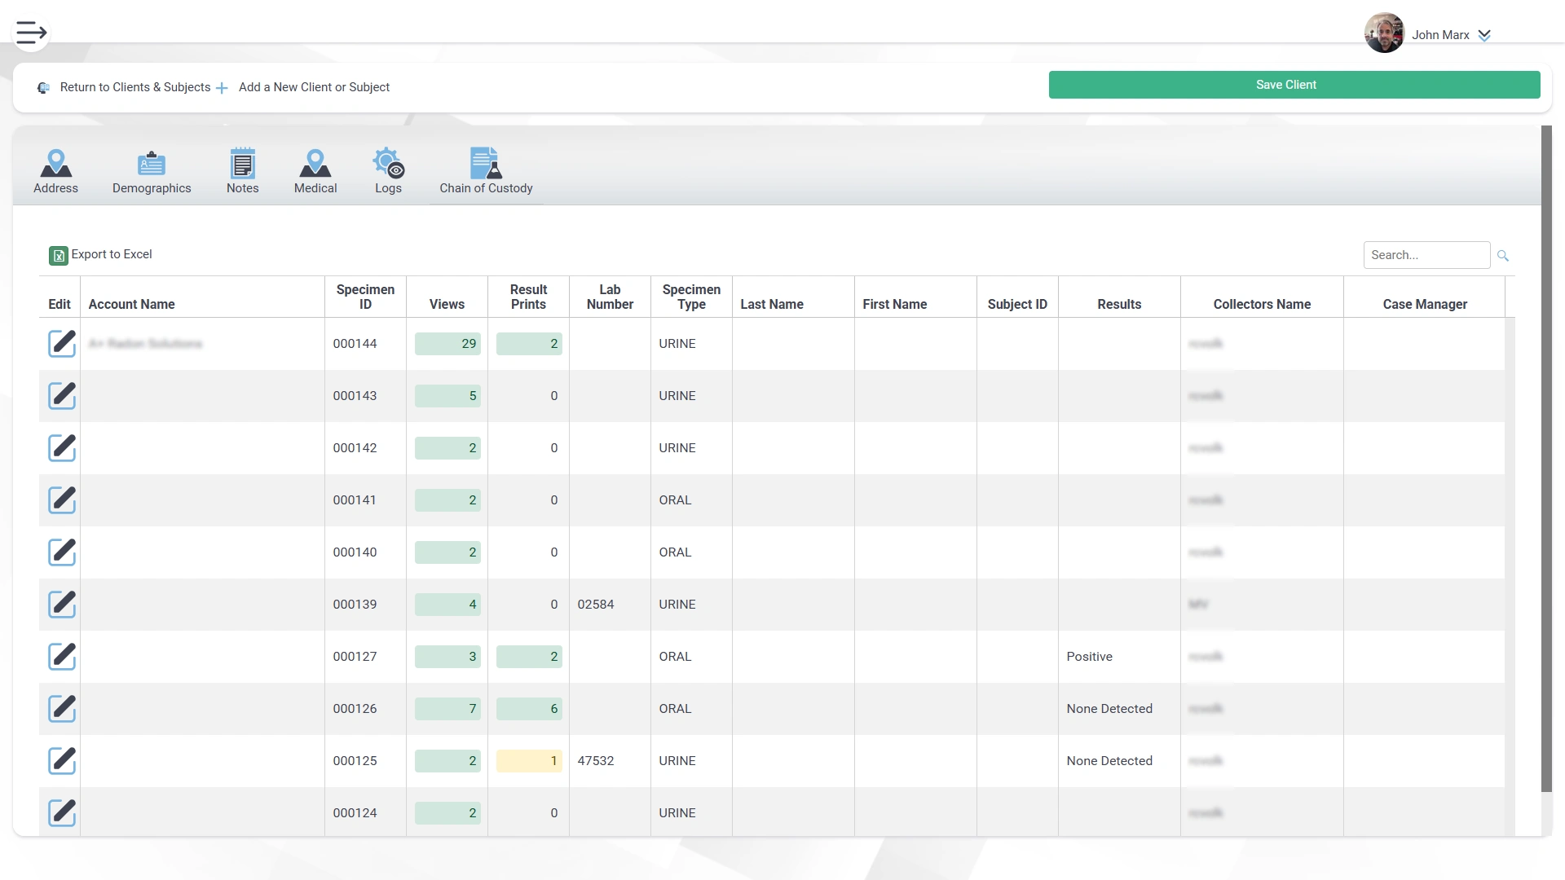Click None Detected result for 000126

coord(1109,709)
